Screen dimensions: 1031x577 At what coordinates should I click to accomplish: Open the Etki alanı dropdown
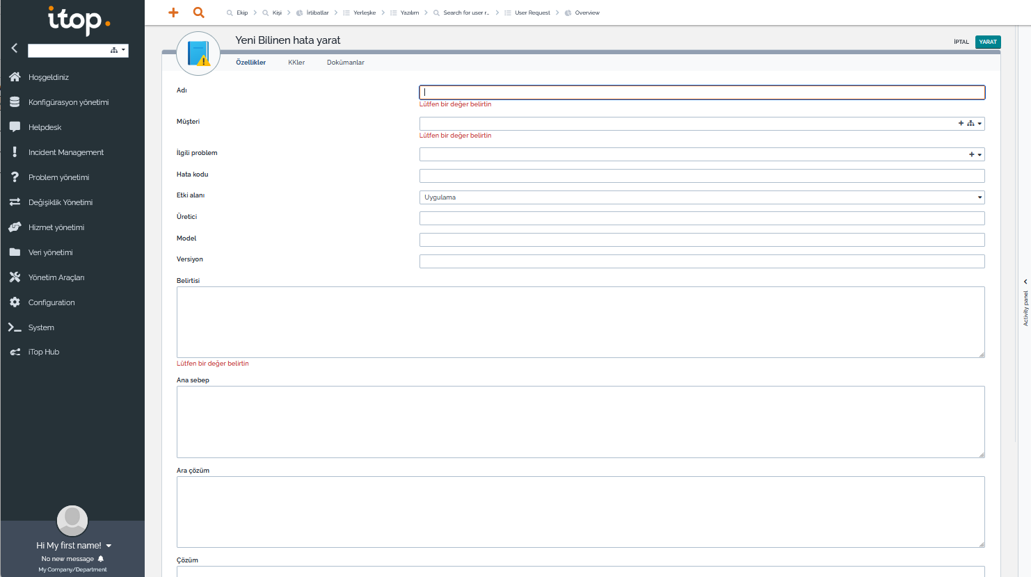coord(701,197)
